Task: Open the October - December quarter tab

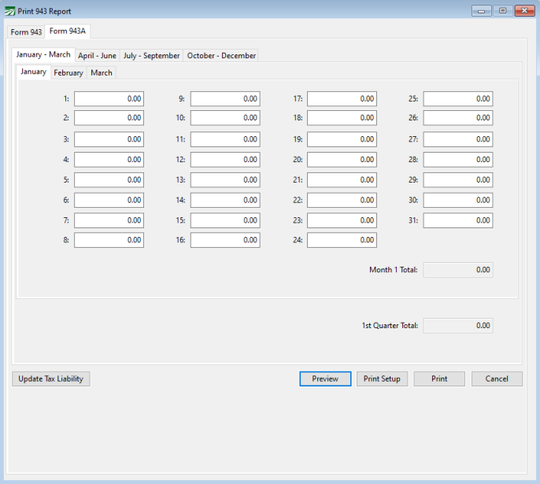Action: pyautogui.click(x=221, y=55)
